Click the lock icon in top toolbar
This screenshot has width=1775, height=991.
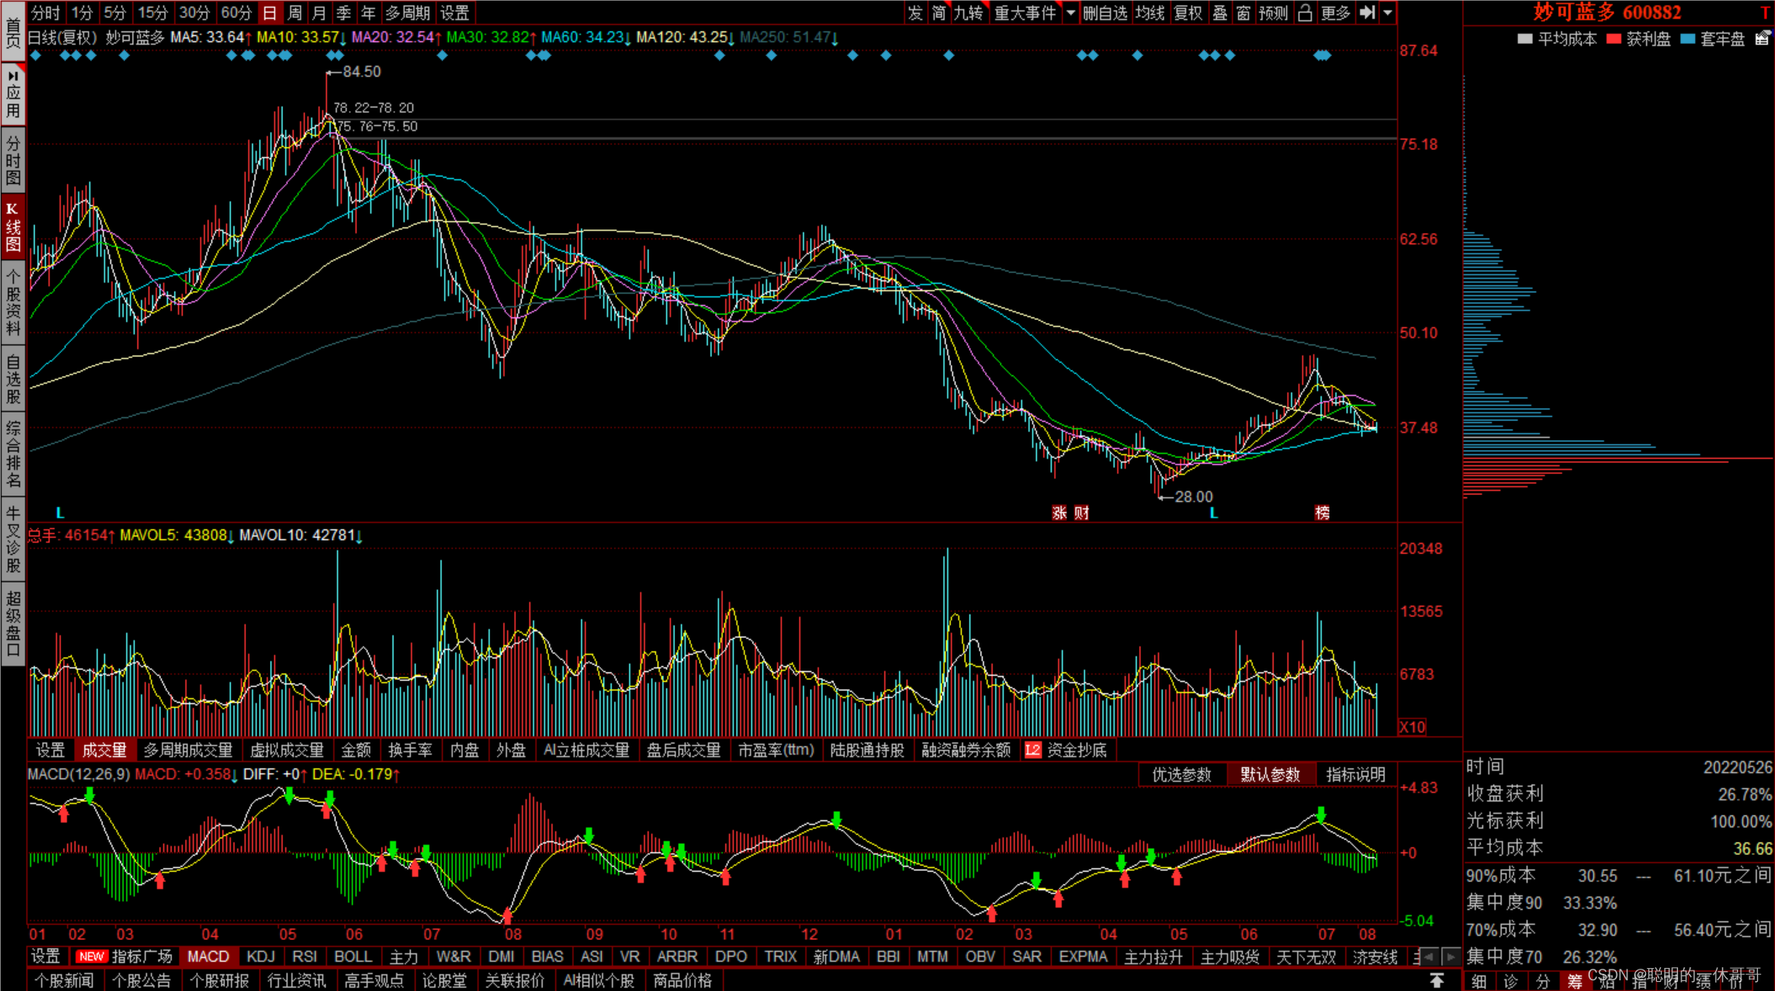pyautogui.click(x=1304, y=12)
